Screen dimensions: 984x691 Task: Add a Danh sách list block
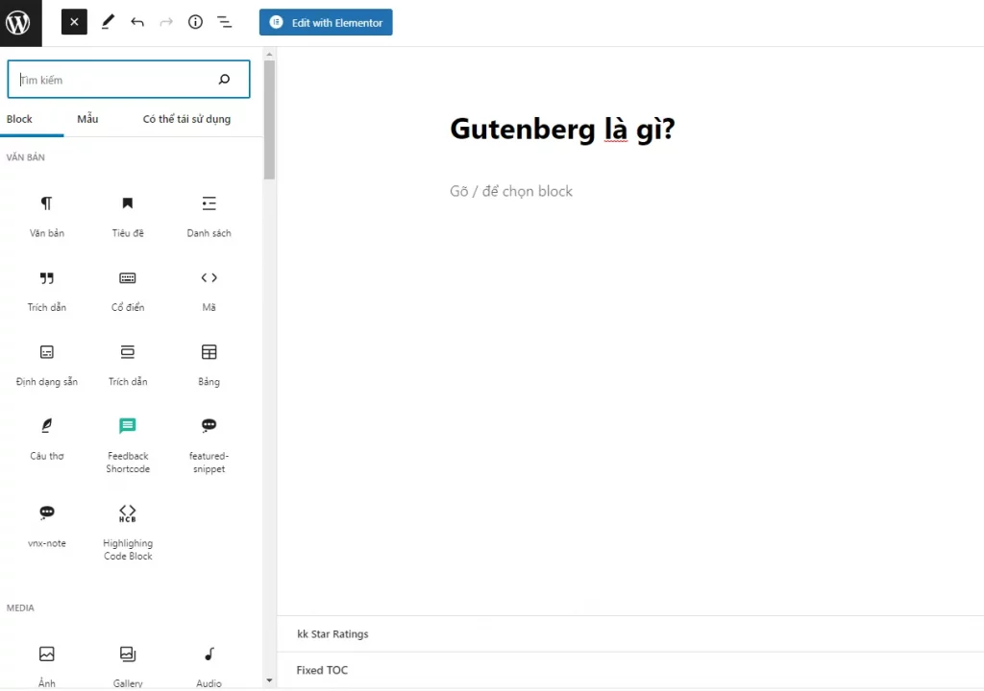point(209,213)
